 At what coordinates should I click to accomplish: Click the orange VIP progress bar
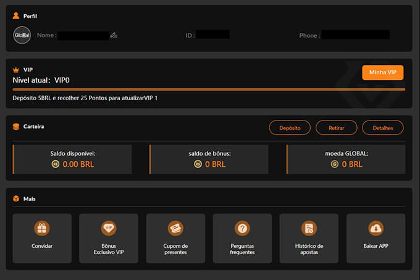(x=209, y=90)
